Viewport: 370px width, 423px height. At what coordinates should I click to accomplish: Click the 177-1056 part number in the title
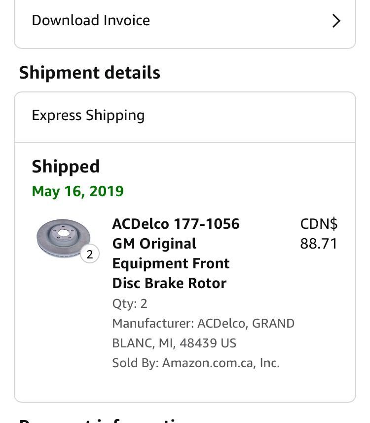coord(206,224)
